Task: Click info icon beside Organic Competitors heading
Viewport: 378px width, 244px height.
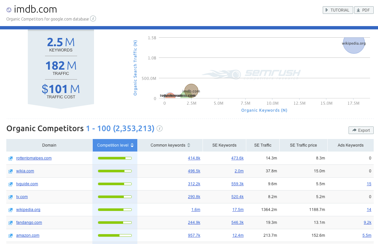Action: pyautogui.click(x=160, y=128)
